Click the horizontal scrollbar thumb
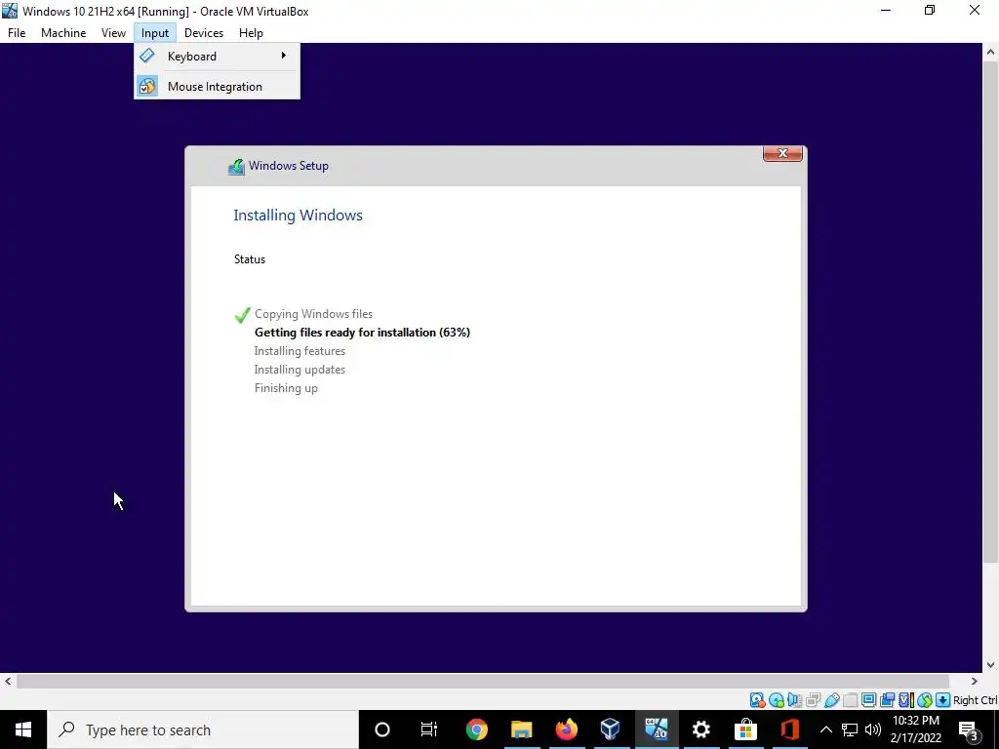 pyautogui.click(x=482, y=681)
